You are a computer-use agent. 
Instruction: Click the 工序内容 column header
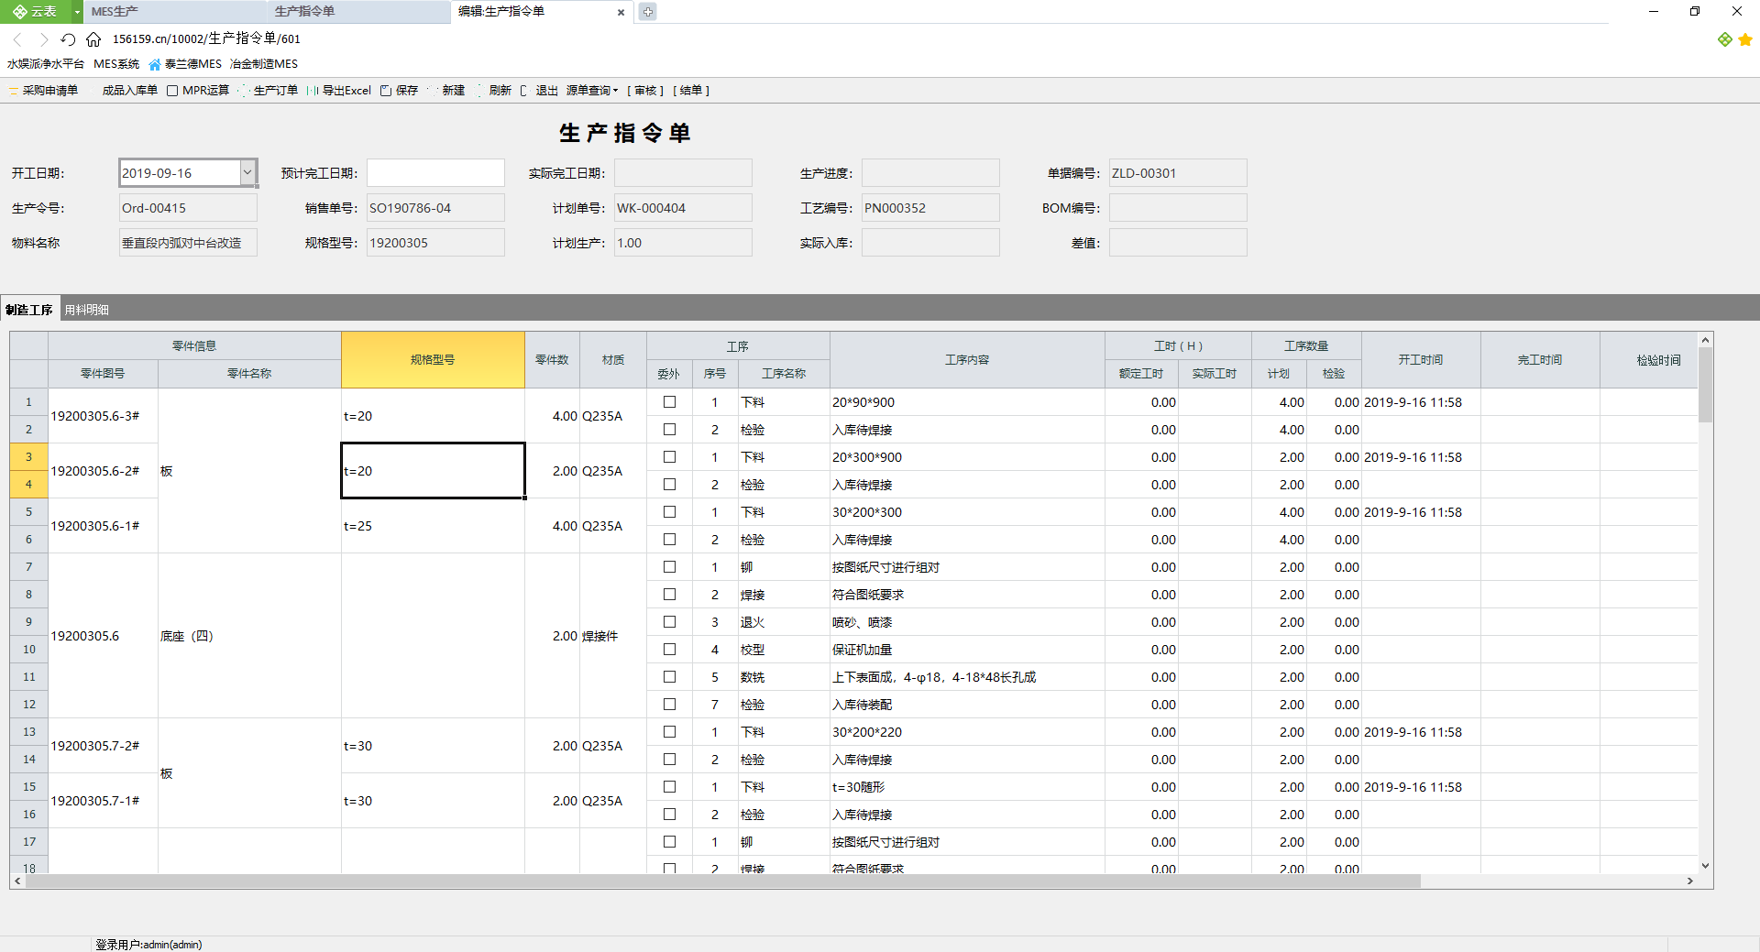pos(967,360)
